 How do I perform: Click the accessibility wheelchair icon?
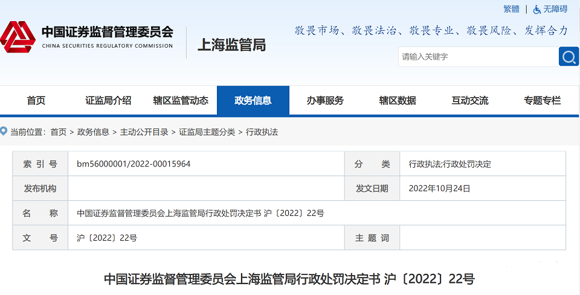point(536,10)
